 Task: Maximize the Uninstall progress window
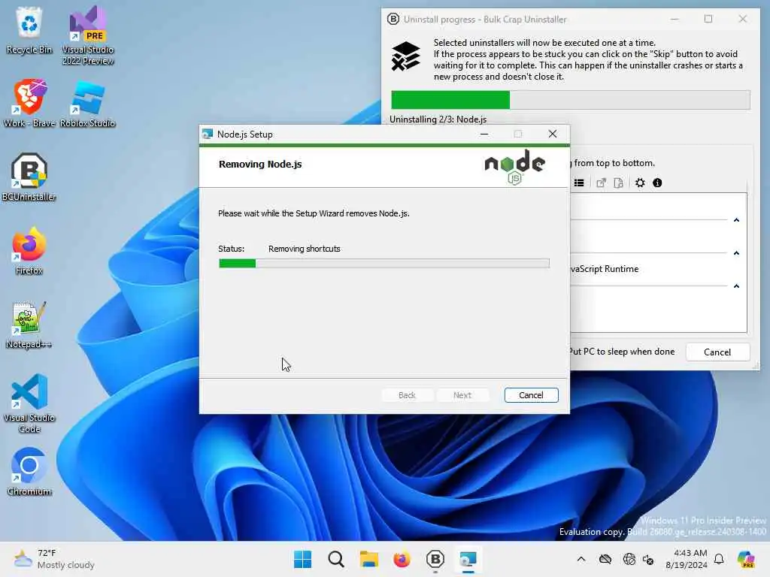pyautogui.click(x=708, y=19)
